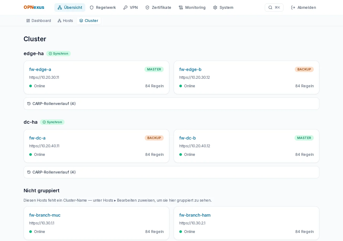
Task: Open host fw-edge-a
Action: (x=40, y=69)
